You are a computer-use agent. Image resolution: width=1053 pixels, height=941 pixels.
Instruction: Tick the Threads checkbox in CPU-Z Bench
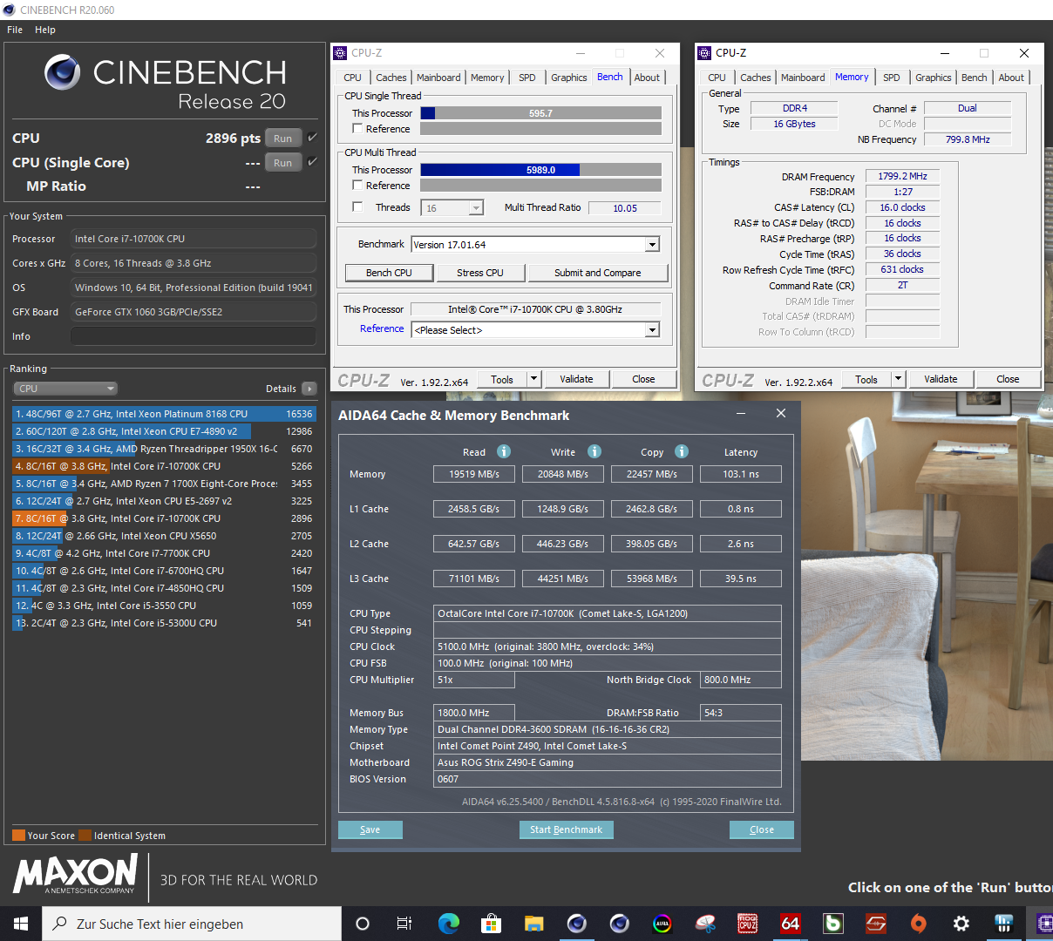[357, 207]
